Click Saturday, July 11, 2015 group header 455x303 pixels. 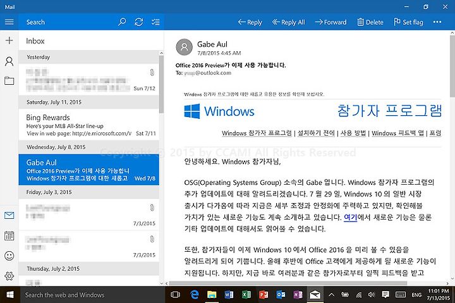coord(89,102)
